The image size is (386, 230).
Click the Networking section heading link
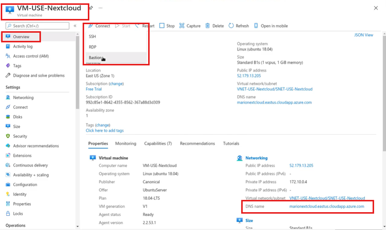[256, 158]
